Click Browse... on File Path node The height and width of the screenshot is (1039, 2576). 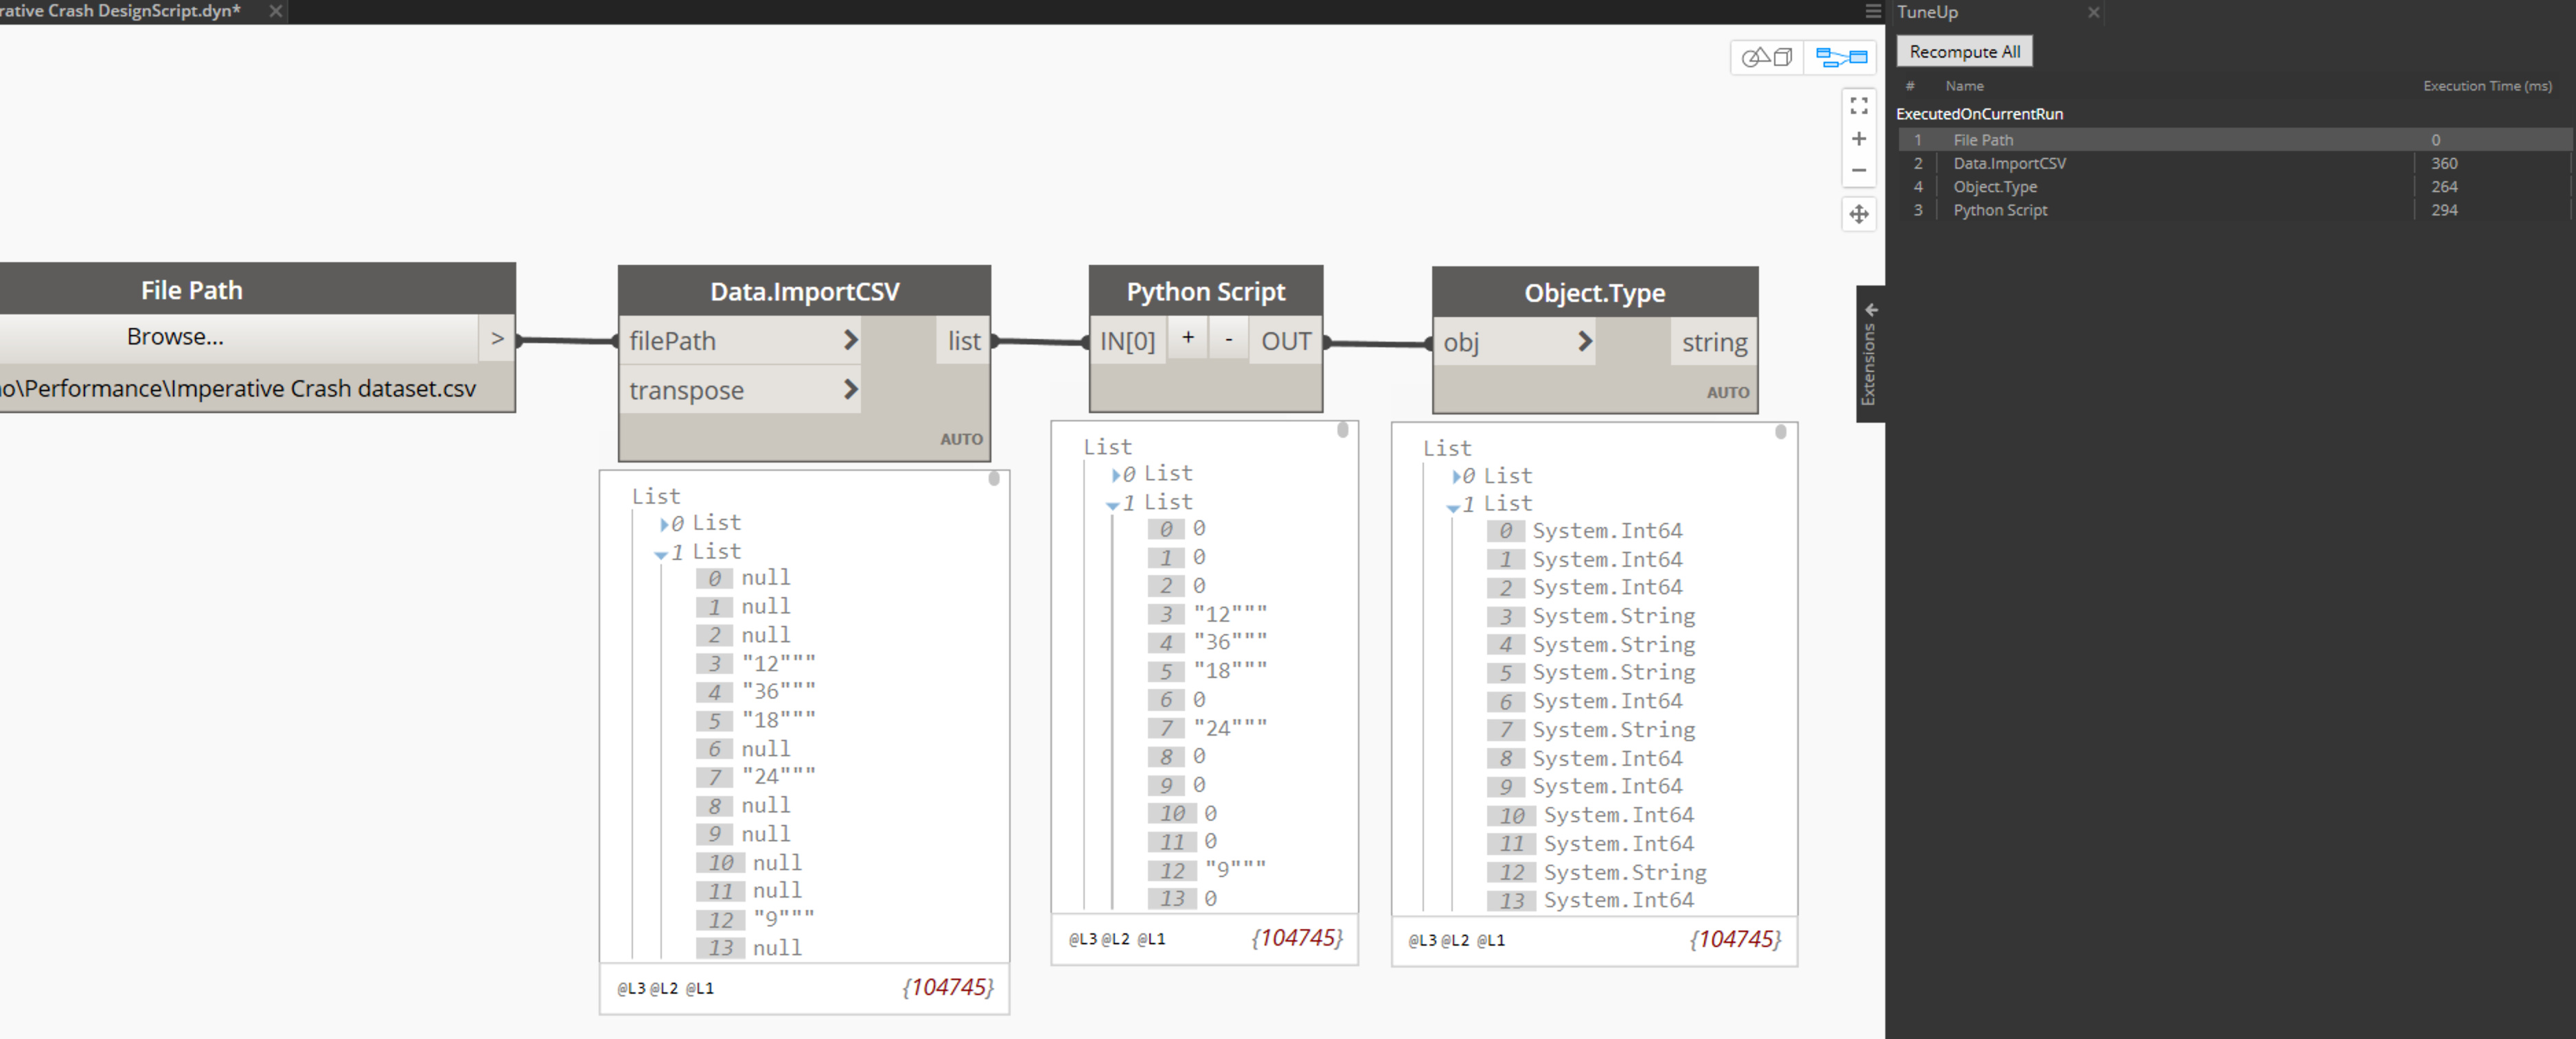point(175,337)
